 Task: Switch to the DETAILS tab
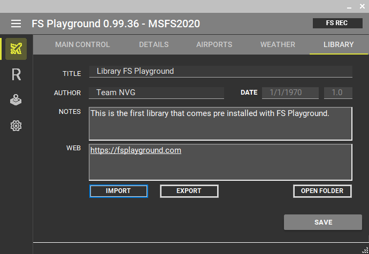click(x=153, y=44)
